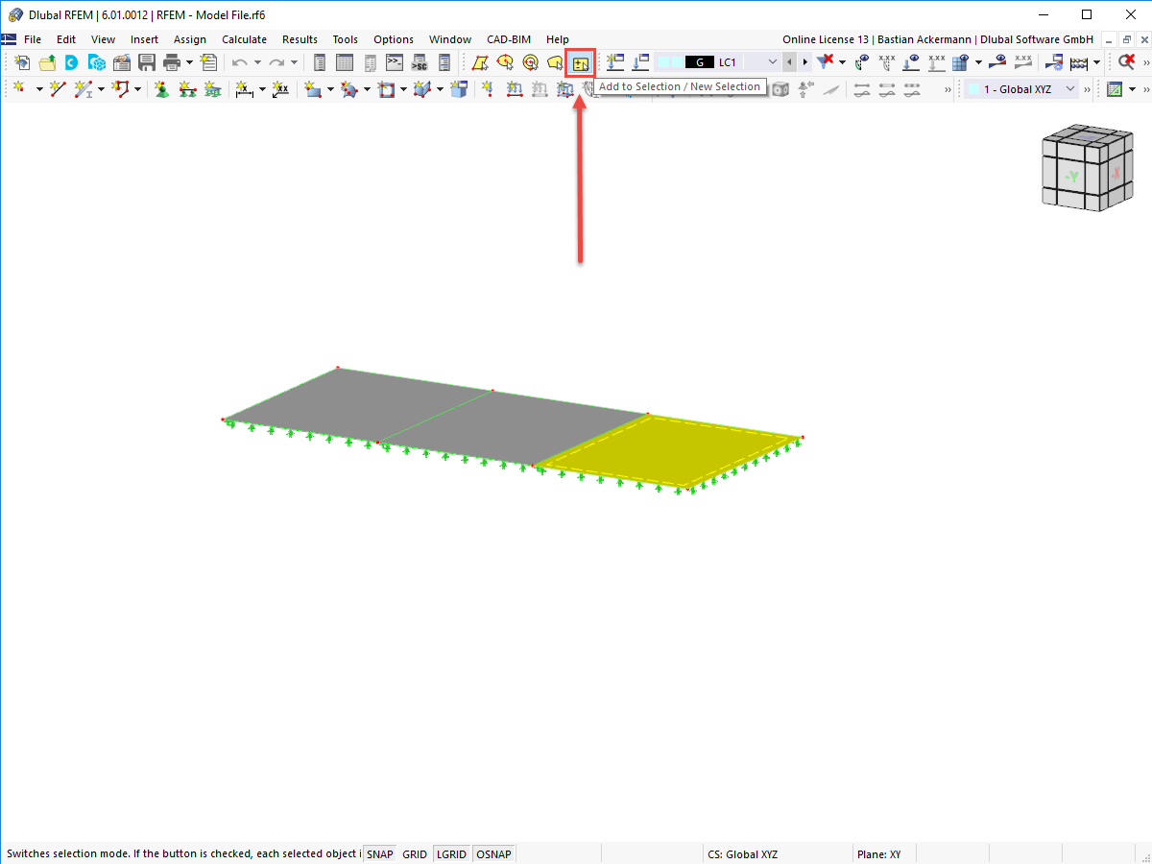Toggle LGRID in the status bar
This screenshot has width=1152, height=864.
451,854
